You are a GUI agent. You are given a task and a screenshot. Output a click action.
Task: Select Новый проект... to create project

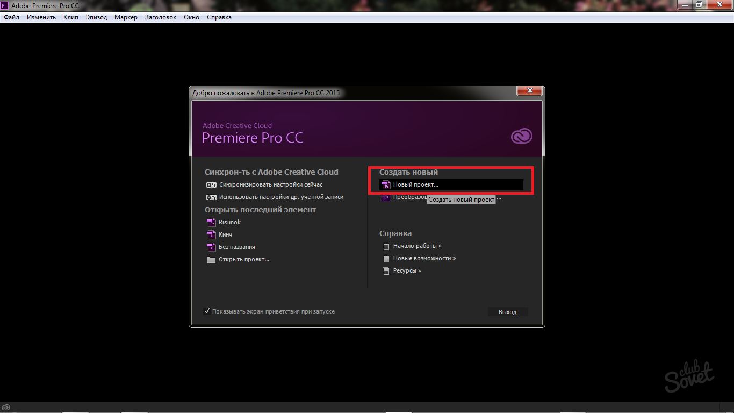tap(451, 184)
